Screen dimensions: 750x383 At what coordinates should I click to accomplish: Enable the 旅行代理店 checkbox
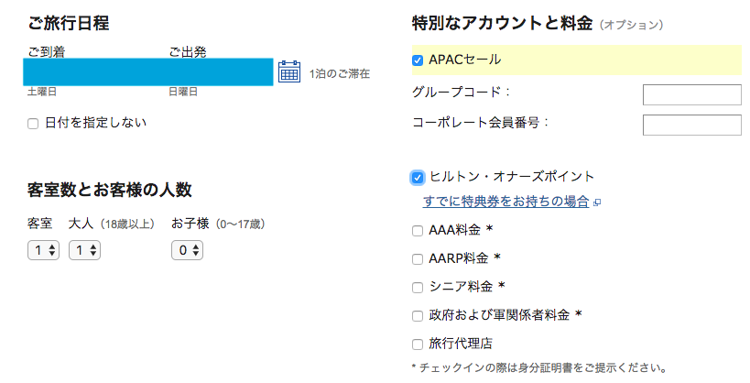tap(418, 345)
